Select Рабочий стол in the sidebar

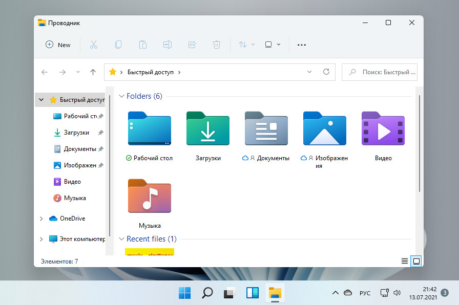(75, 116)
